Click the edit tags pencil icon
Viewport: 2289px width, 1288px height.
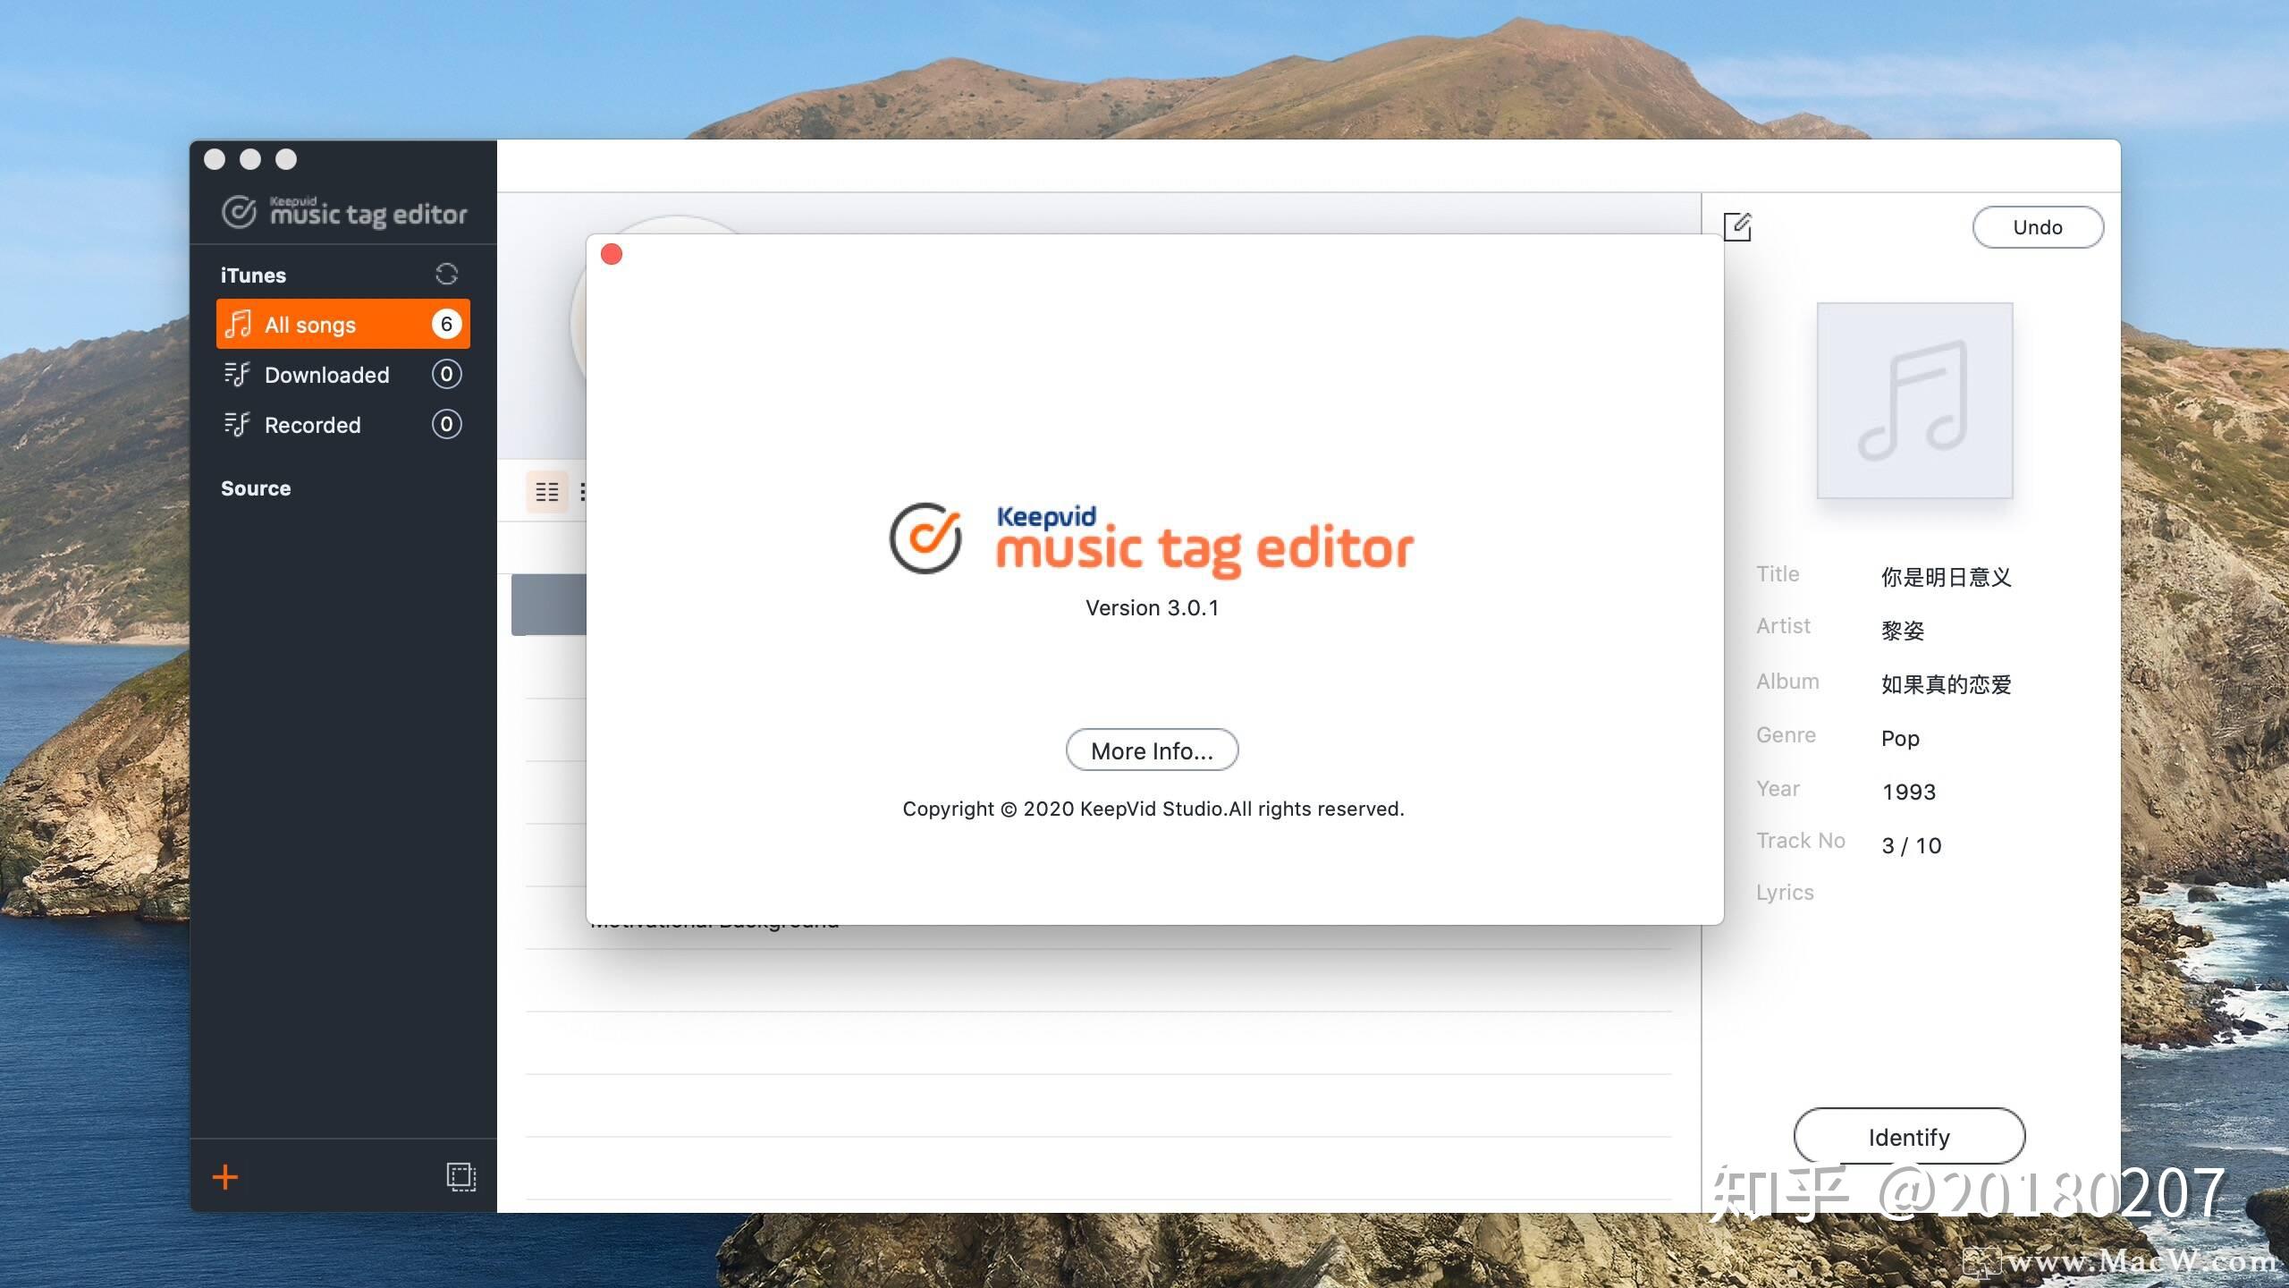tap(1737, 226)
